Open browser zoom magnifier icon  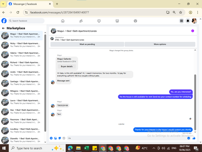click(x=174, y=13)
